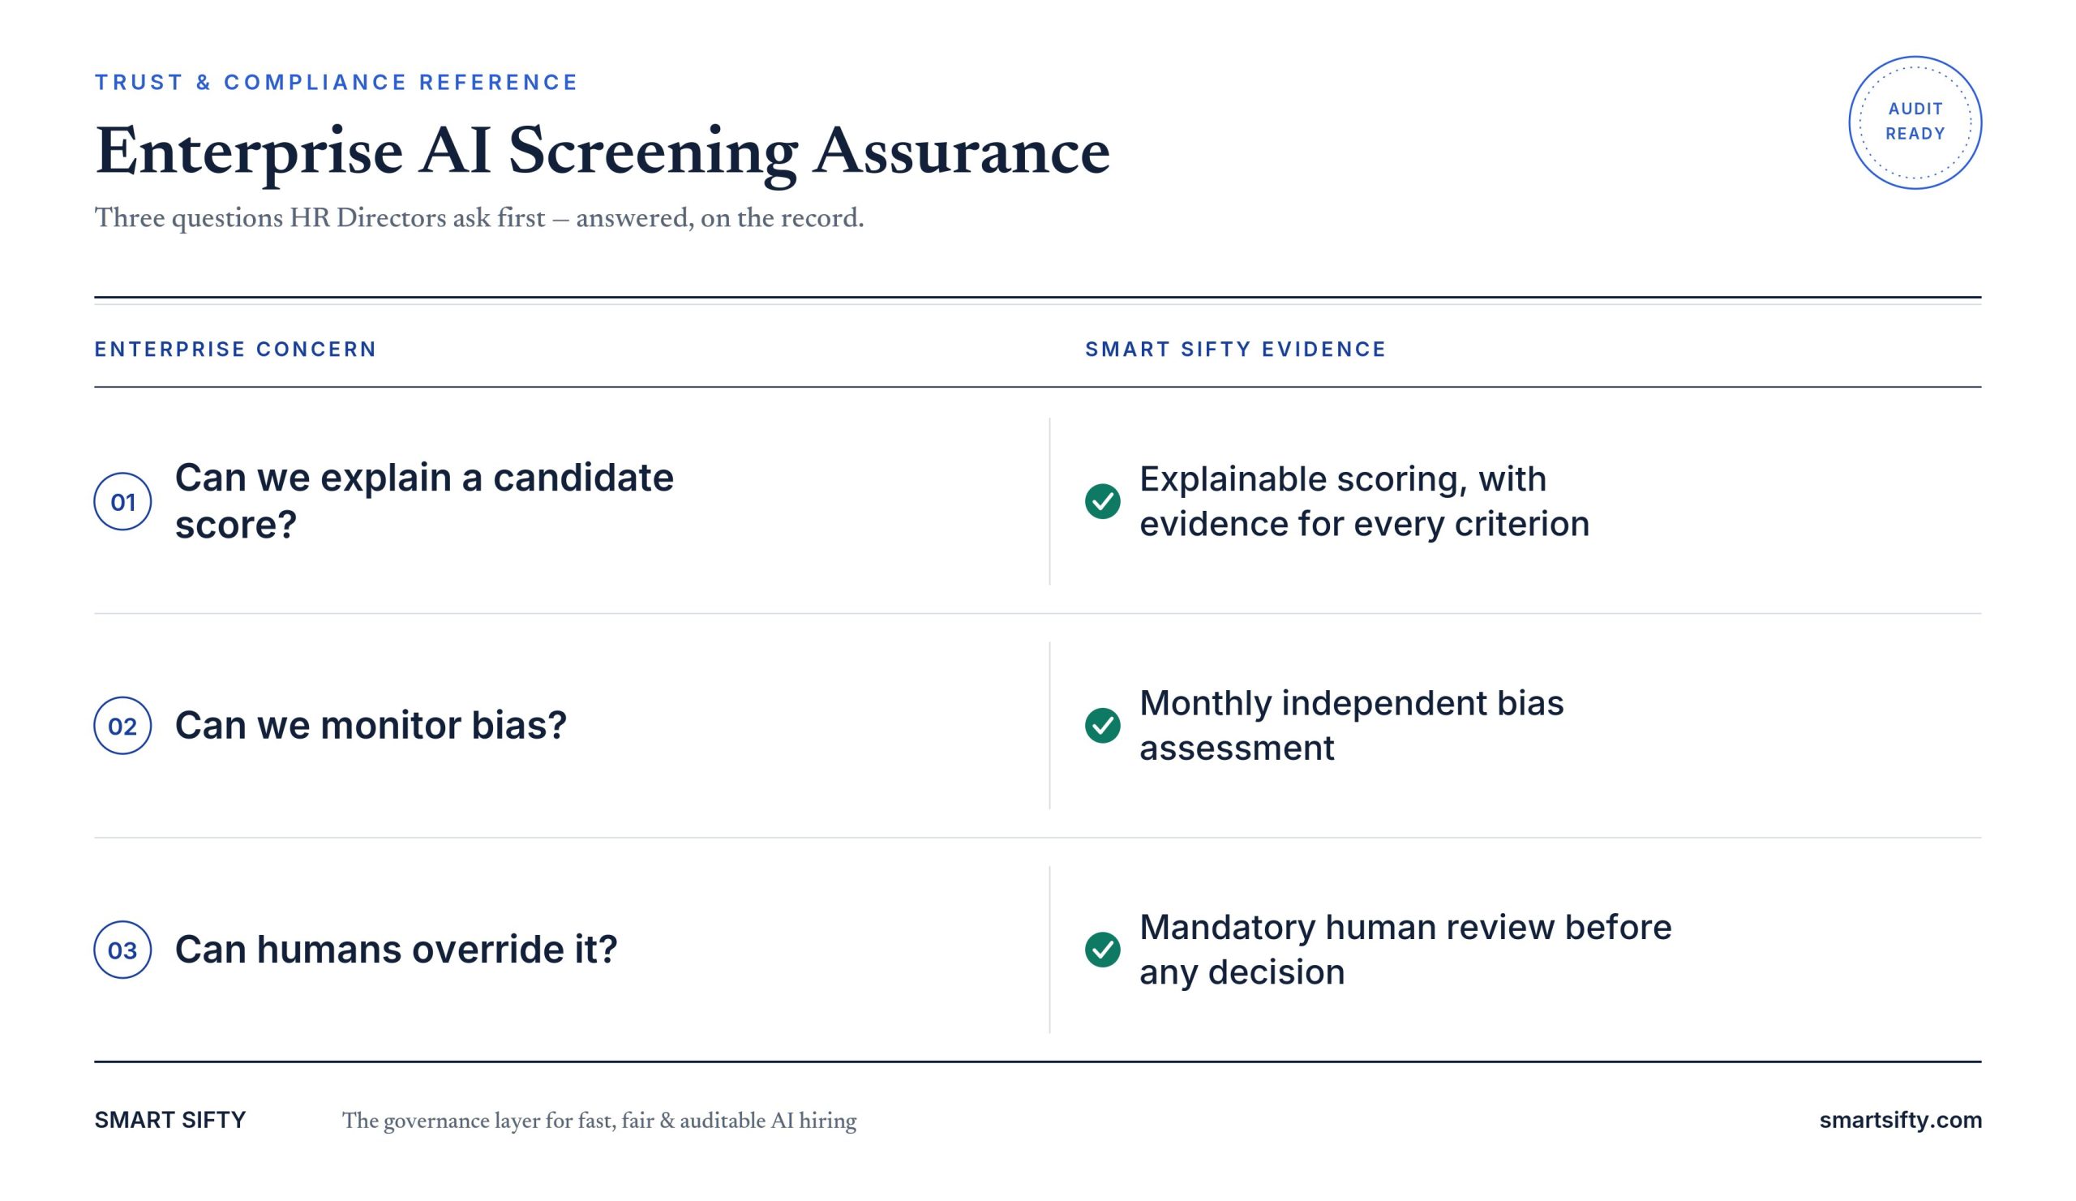Select the Smart Sifty Evidence column header
Viewport: 2076px width, 1201px height.
coord(1235,350)
